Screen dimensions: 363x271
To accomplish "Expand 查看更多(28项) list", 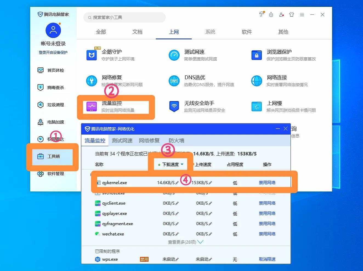I will pos(185,242).
